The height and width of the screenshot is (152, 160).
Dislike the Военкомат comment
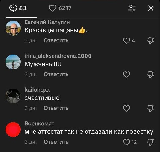tap(151, 142)
